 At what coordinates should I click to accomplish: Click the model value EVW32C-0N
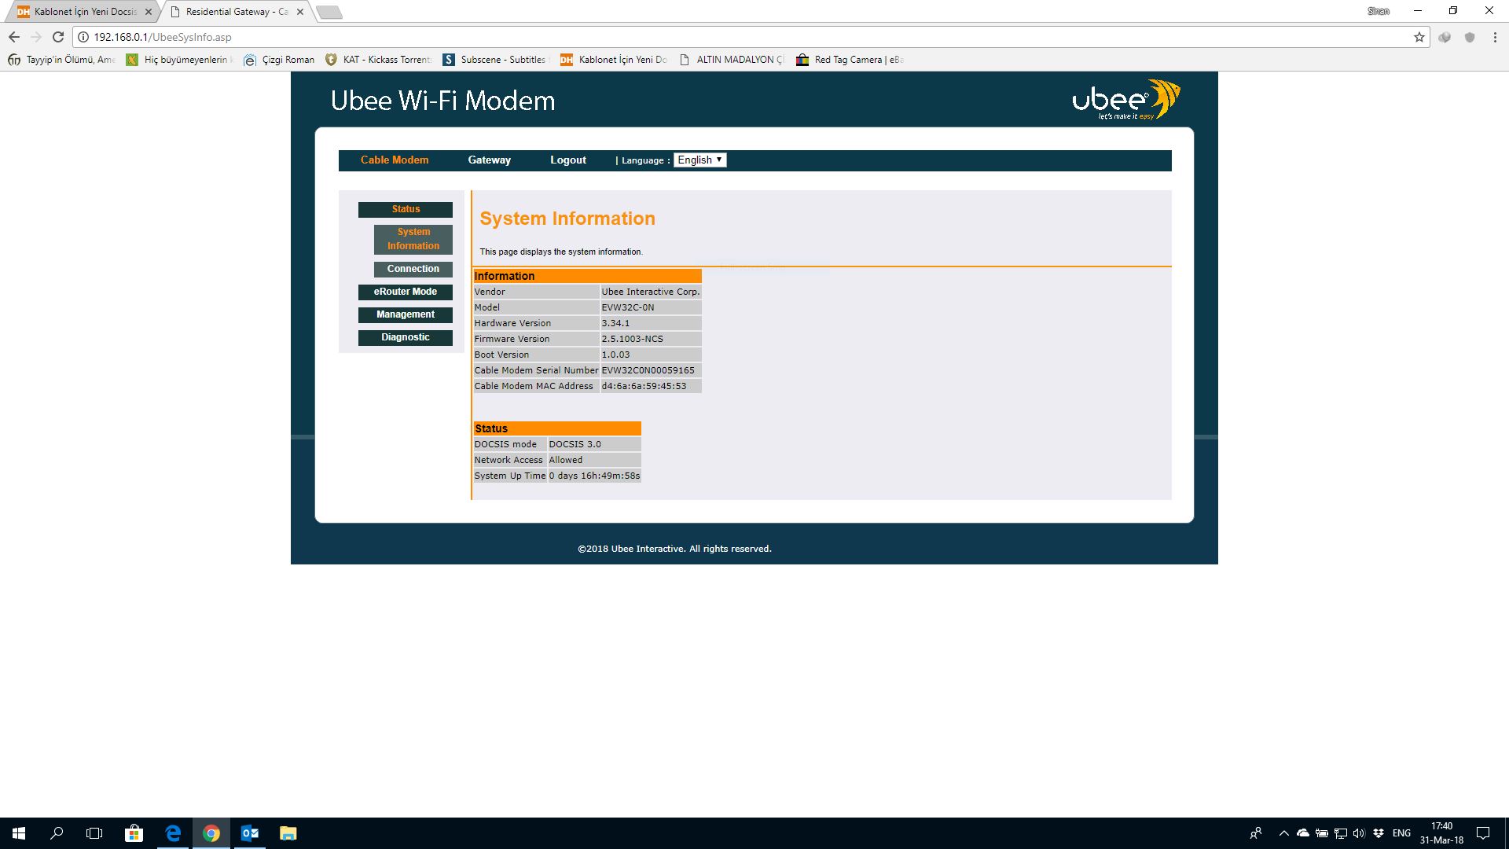coord(628,307)
